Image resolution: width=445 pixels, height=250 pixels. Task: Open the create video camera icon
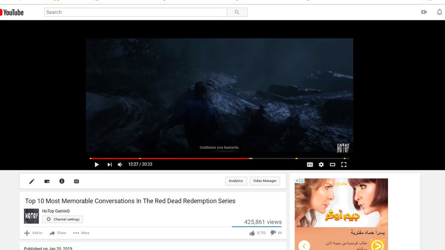coord(424,12)
